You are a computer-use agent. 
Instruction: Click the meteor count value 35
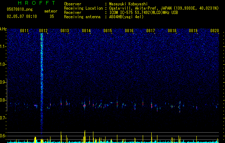52,16
